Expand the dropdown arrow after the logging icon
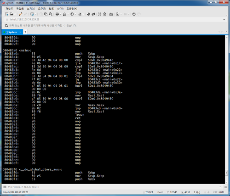 coord(68,14)
